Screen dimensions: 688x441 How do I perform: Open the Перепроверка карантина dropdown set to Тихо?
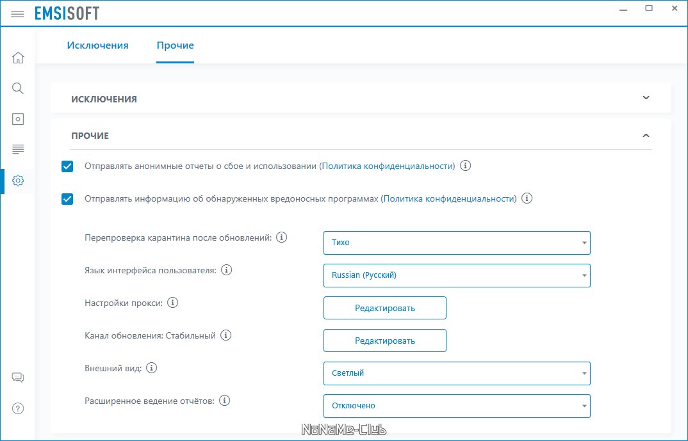click(457, 243)
